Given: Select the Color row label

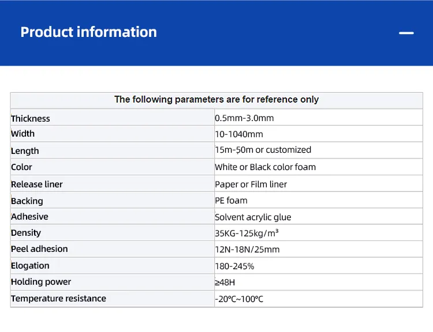Looking at the screenshot, I should coord(22,167).
